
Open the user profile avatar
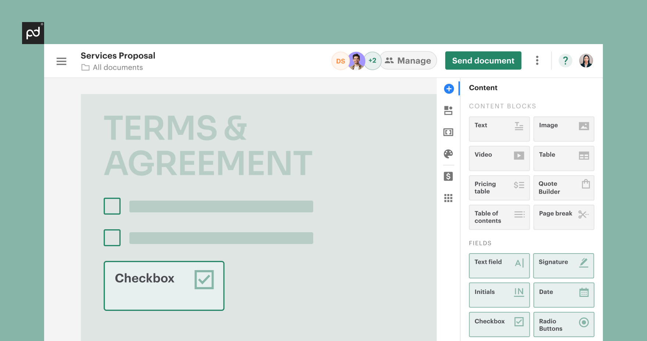586,61
